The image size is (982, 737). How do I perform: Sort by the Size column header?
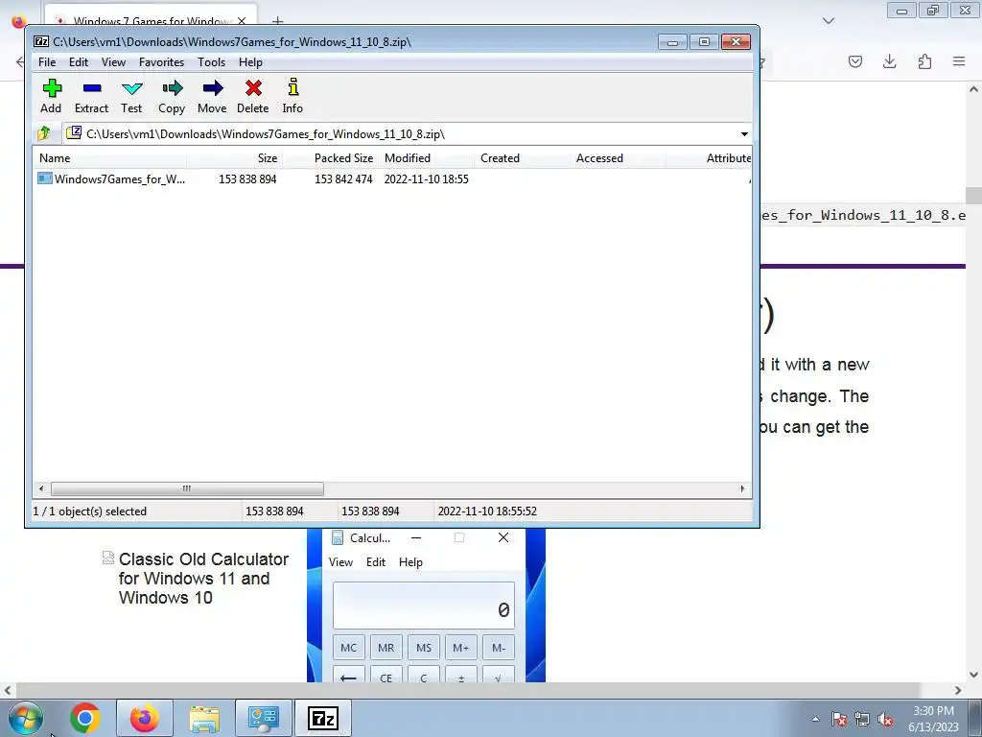tap(234, 158)
